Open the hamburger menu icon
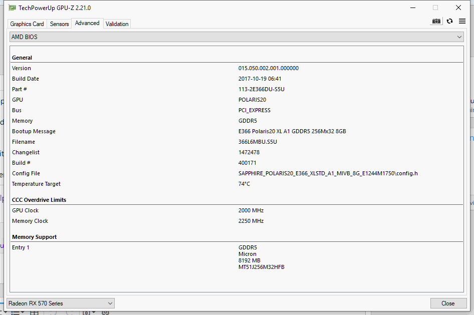 pos(462,21)
